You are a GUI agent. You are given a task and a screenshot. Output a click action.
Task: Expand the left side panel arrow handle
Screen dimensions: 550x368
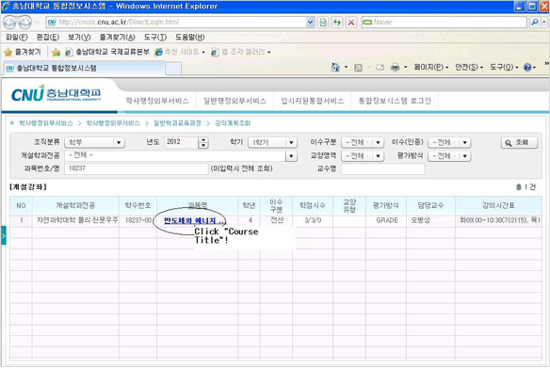pos(4,235)
